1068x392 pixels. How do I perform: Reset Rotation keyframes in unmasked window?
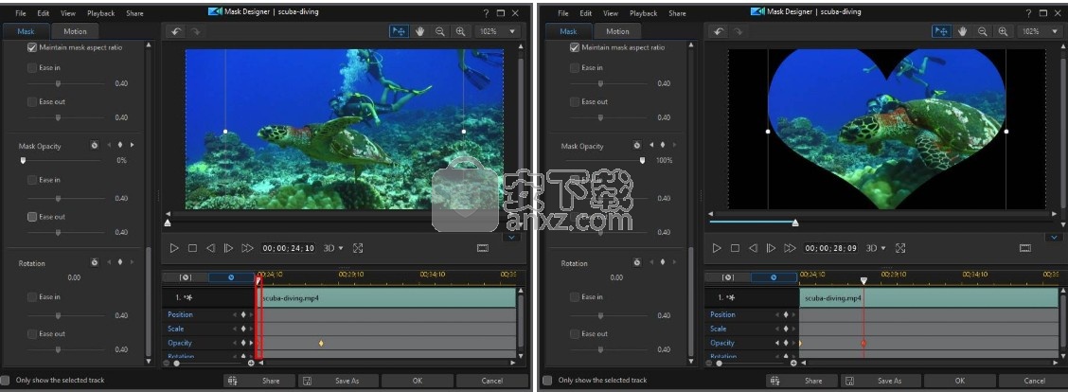95,261
